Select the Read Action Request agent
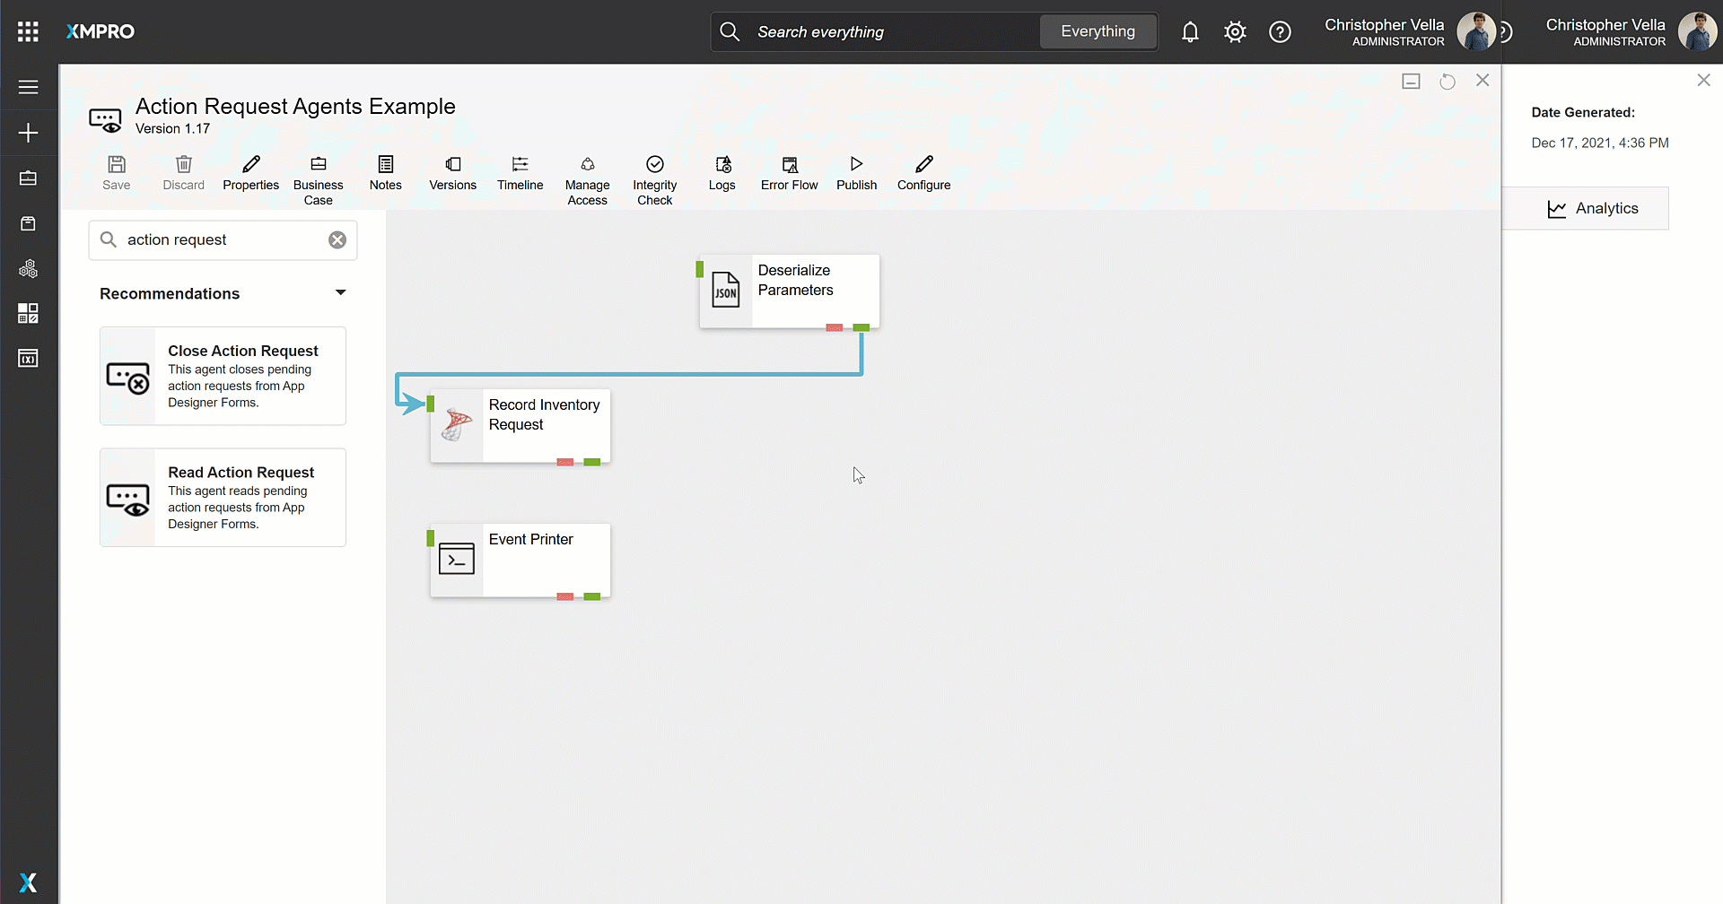 click(223, 498)
